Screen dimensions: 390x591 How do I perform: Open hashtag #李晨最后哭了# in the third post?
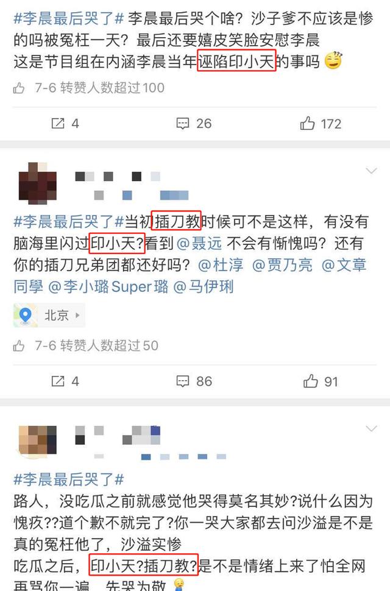pyautogui.click(x=69, y=480)
